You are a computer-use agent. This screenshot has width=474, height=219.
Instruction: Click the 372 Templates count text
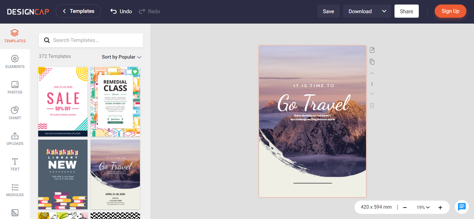(55, 56)
